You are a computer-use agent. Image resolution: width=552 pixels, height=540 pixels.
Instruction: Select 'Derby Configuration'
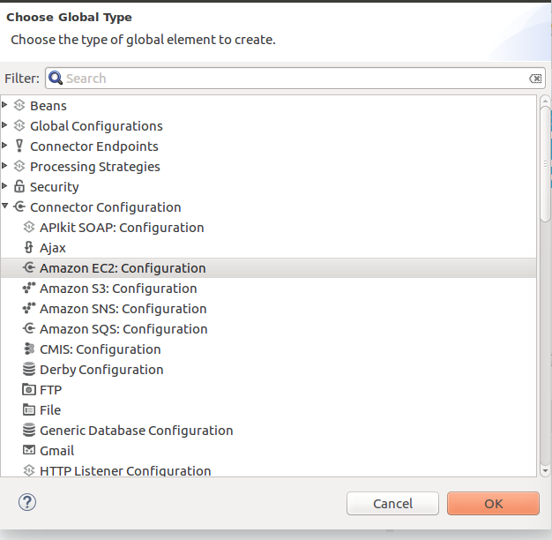(x=268, y=370)
